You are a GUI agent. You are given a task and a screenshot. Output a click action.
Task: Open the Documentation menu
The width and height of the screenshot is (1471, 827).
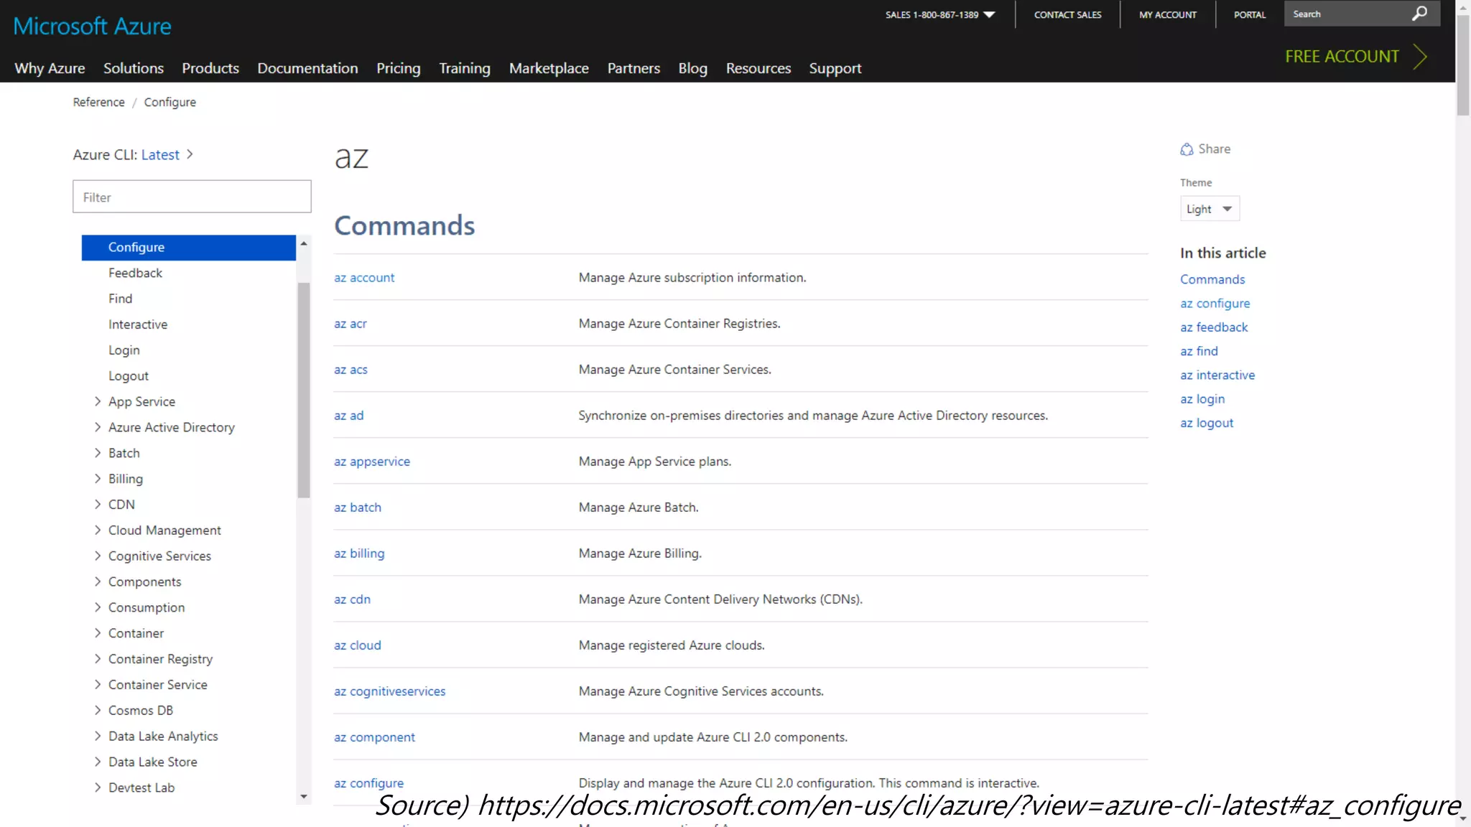coord(307,68)
